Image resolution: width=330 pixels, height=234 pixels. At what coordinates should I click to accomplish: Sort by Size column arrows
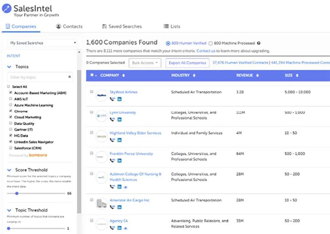point(297,75)
